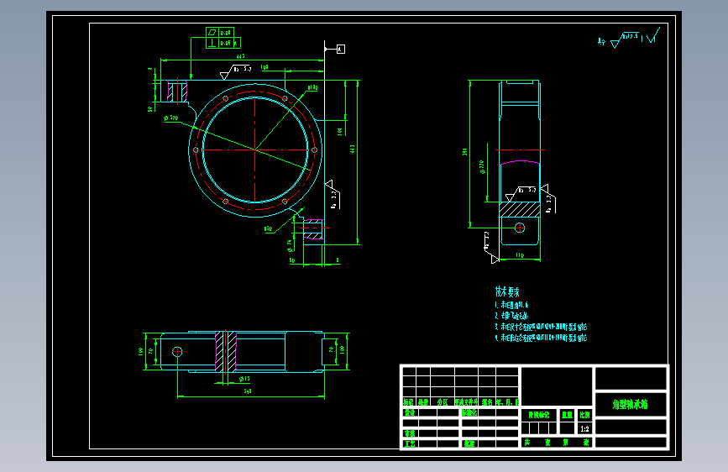
Task: Click the center of the large bore circle
Action: click(255, 149)
